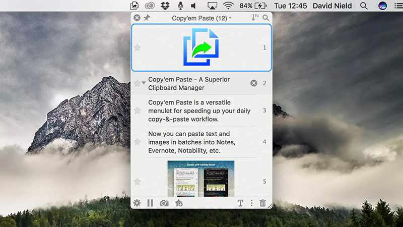Remove clipping 2 with its X button
Image resolution: width=403 pixels, height=227 pixels.
click(x=254, y=83)
